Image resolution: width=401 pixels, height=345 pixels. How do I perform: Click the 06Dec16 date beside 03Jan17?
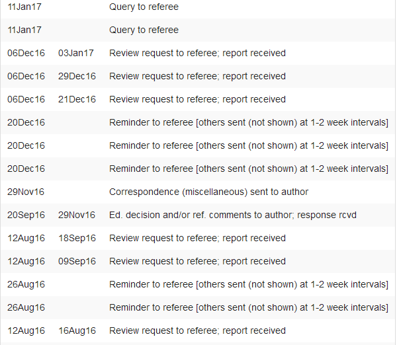26,53
